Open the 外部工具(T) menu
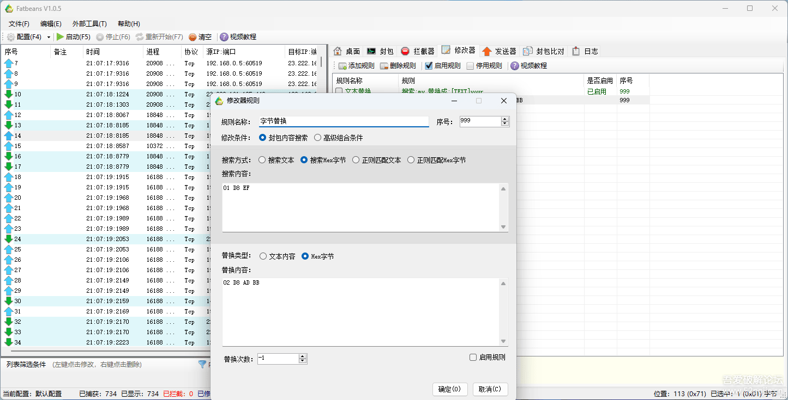Image resolution: width=788 pixels, height=400 pixels. click(89, 23)
